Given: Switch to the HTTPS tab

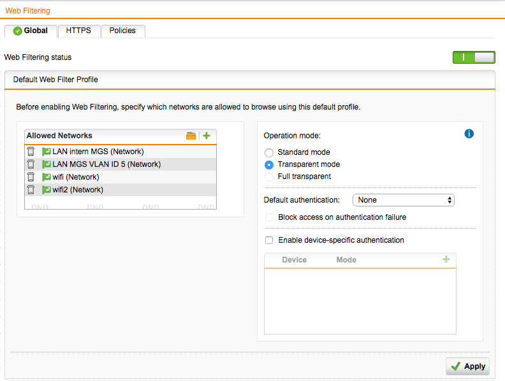Looking at the screenshot, I should [78, 31].
